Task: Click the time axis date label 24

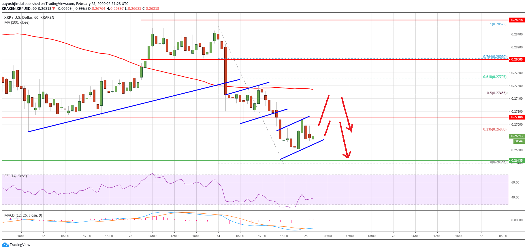Action: click(218, 236)
